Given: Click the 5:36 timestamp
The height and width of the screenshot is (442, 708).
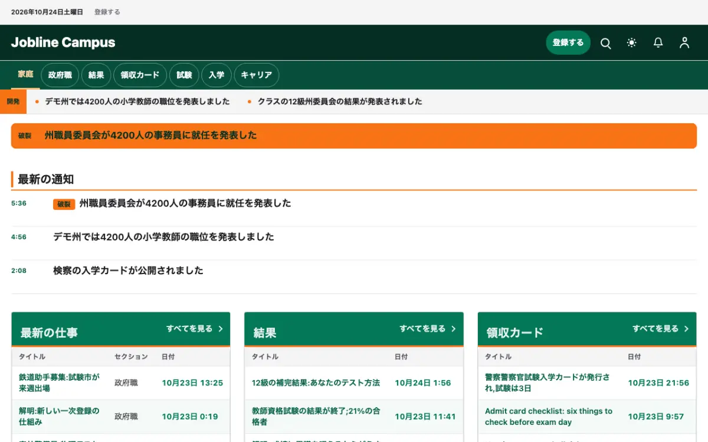Looking at the screenshot, I should click(x=19, y=203).
